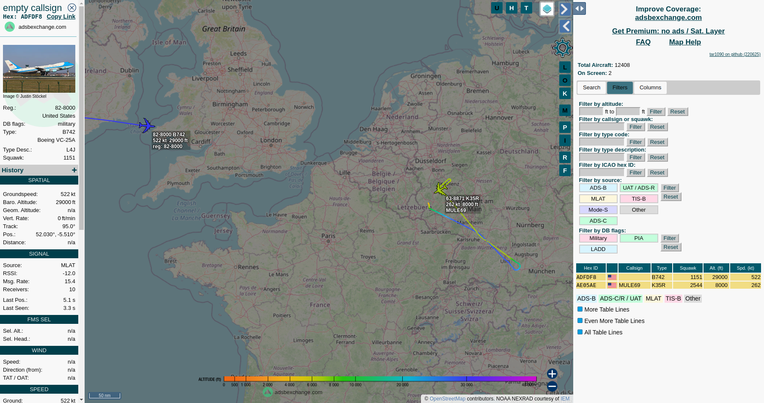Screen dimensions: 764x403
Task: Click the O map option button
Action: [565, 80]
